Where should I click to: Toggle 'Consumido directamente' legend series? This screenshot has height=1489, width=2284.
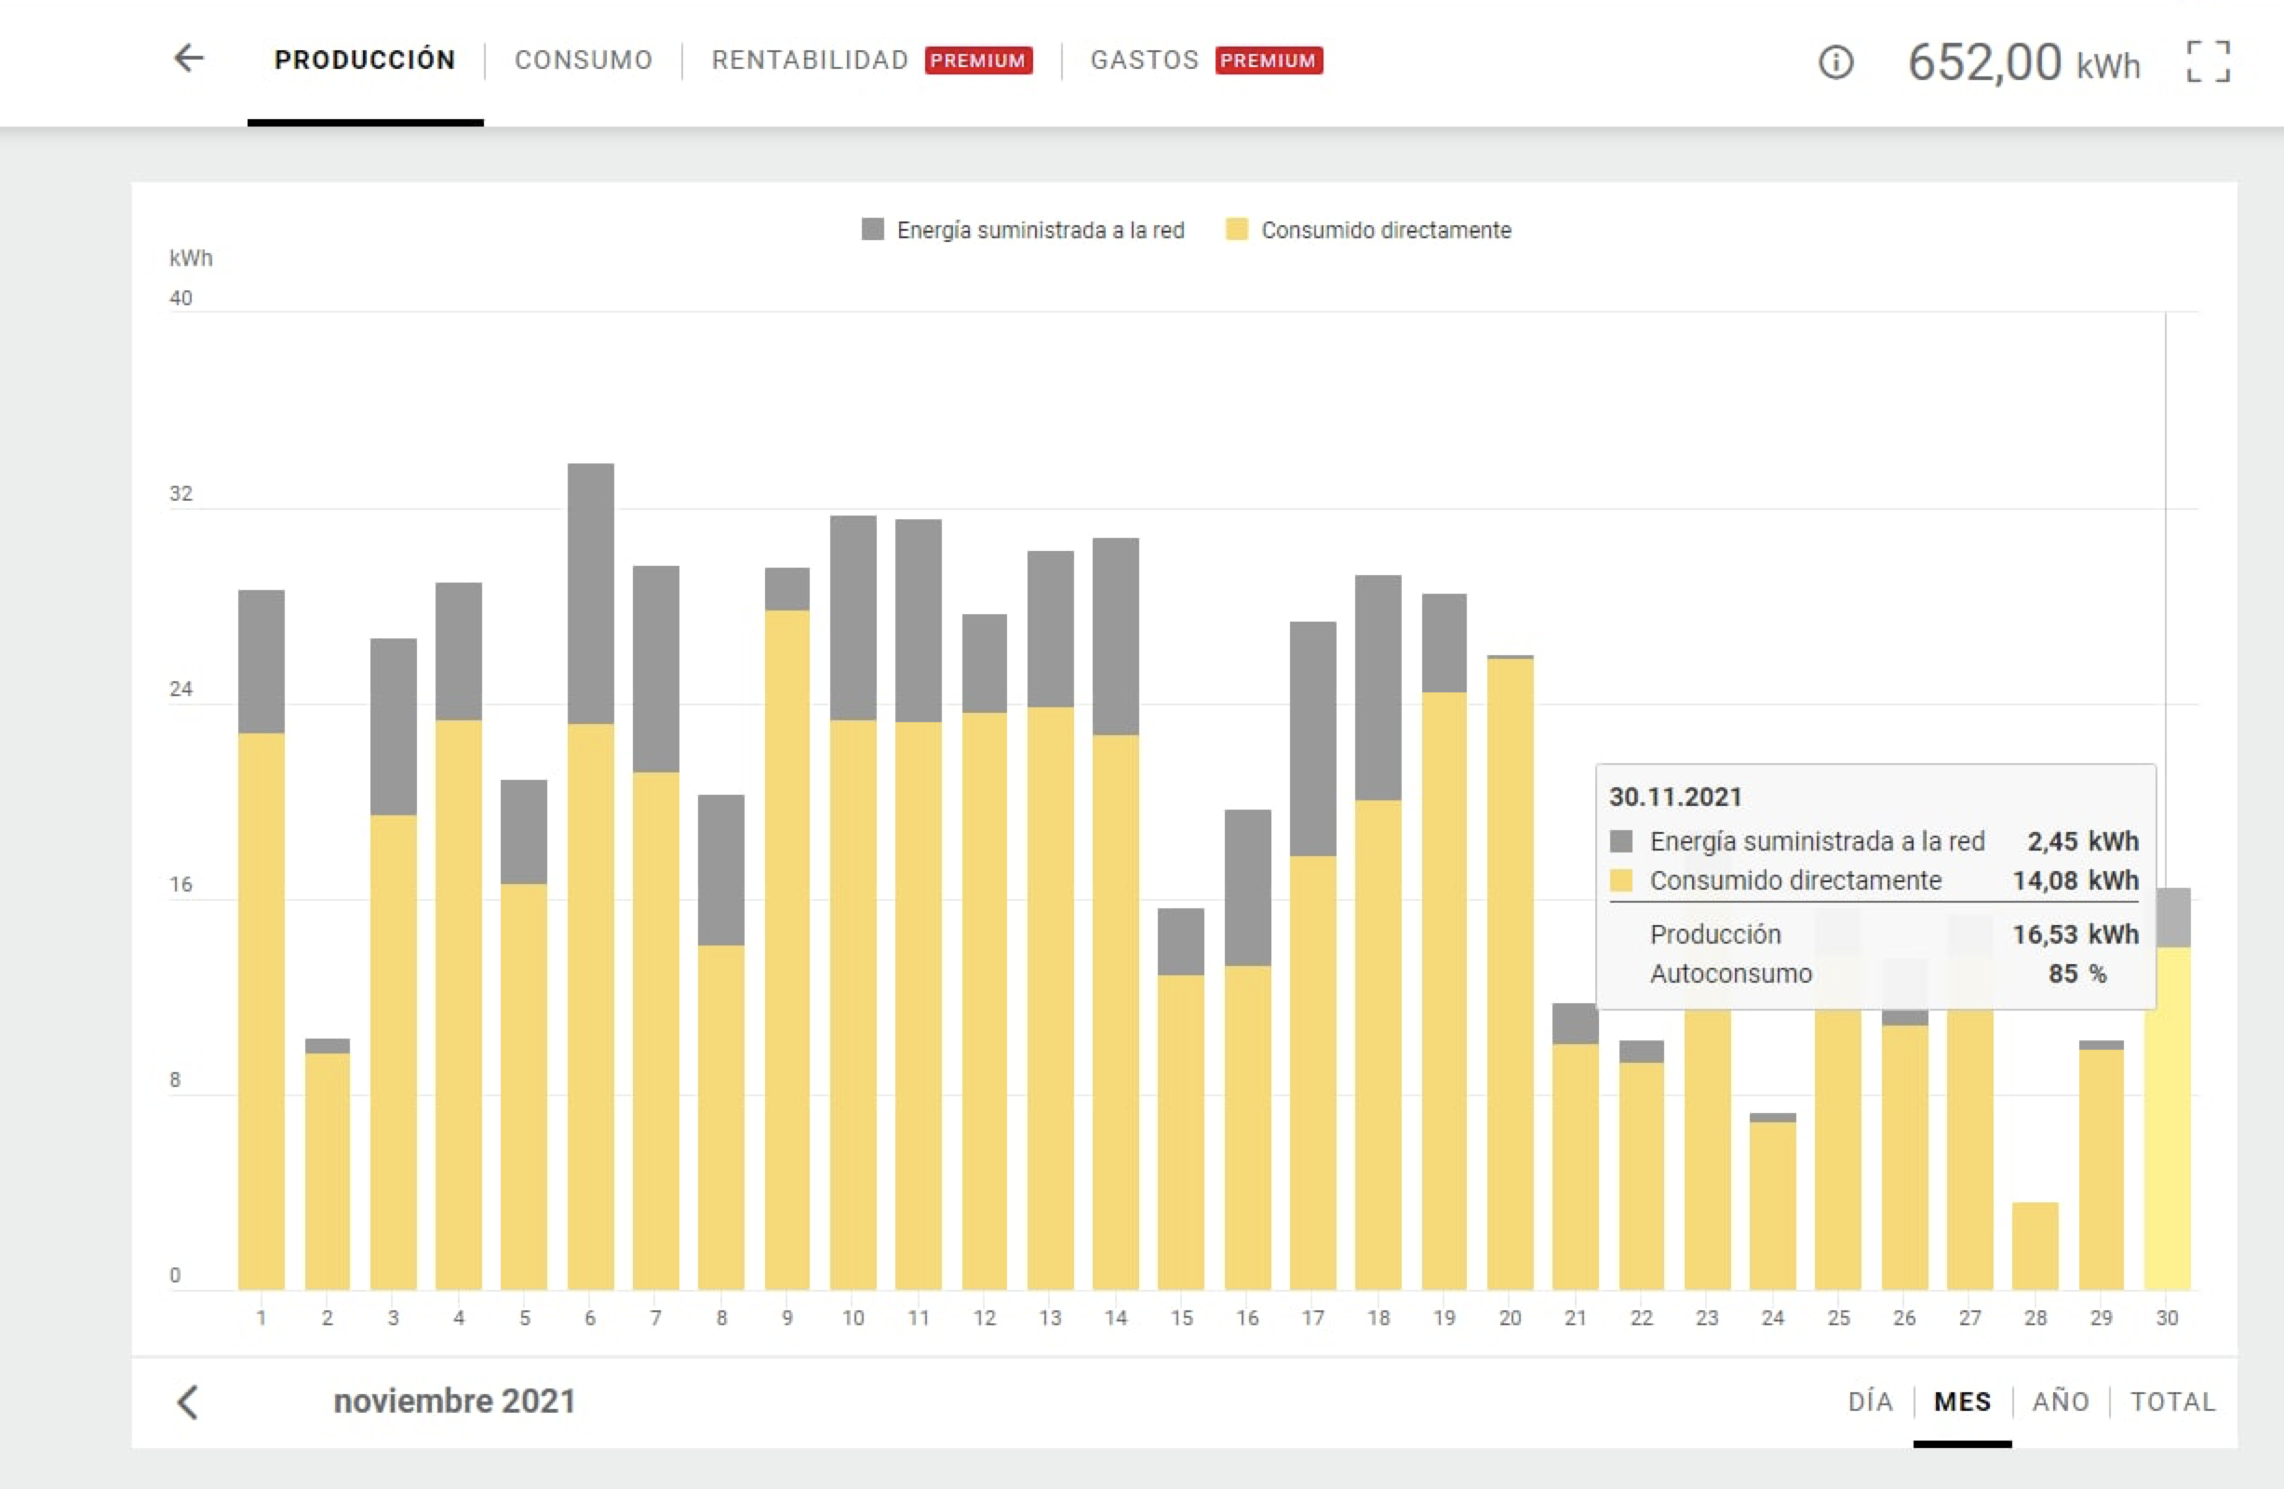[1368, 230]
